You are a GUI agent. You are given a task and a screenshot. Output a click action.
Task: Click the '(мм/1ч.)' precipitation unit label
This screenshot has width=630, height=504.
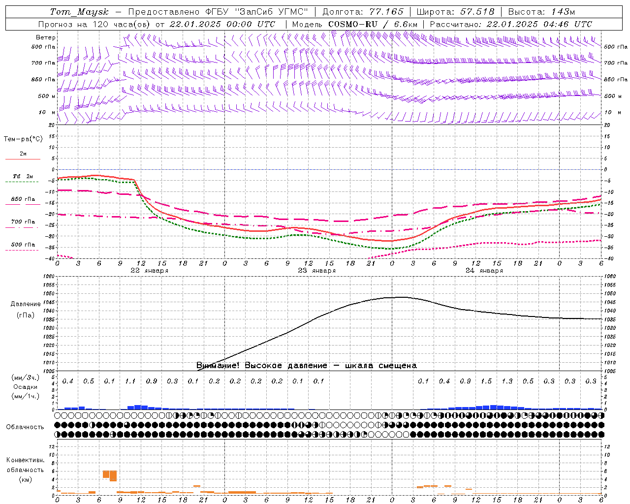click(x=26, y=396)
